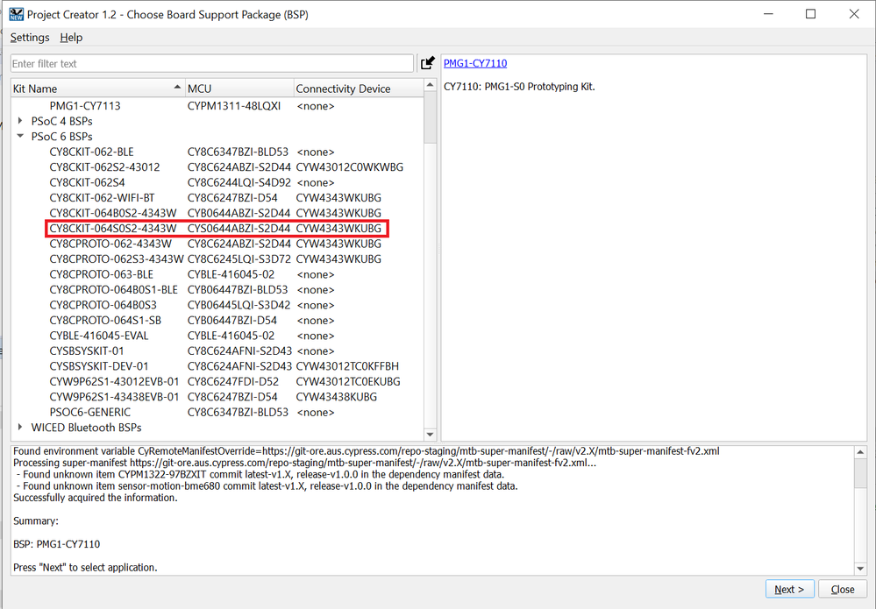Select the CYBLE-416045-EVAL kit
The width and height of the screenshot is (876, 609).
[x=99, y=336]
